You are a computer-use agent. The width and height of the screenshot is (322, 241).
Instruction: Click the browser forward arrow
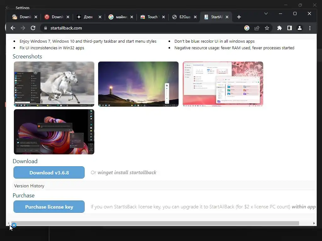point(23,28)
